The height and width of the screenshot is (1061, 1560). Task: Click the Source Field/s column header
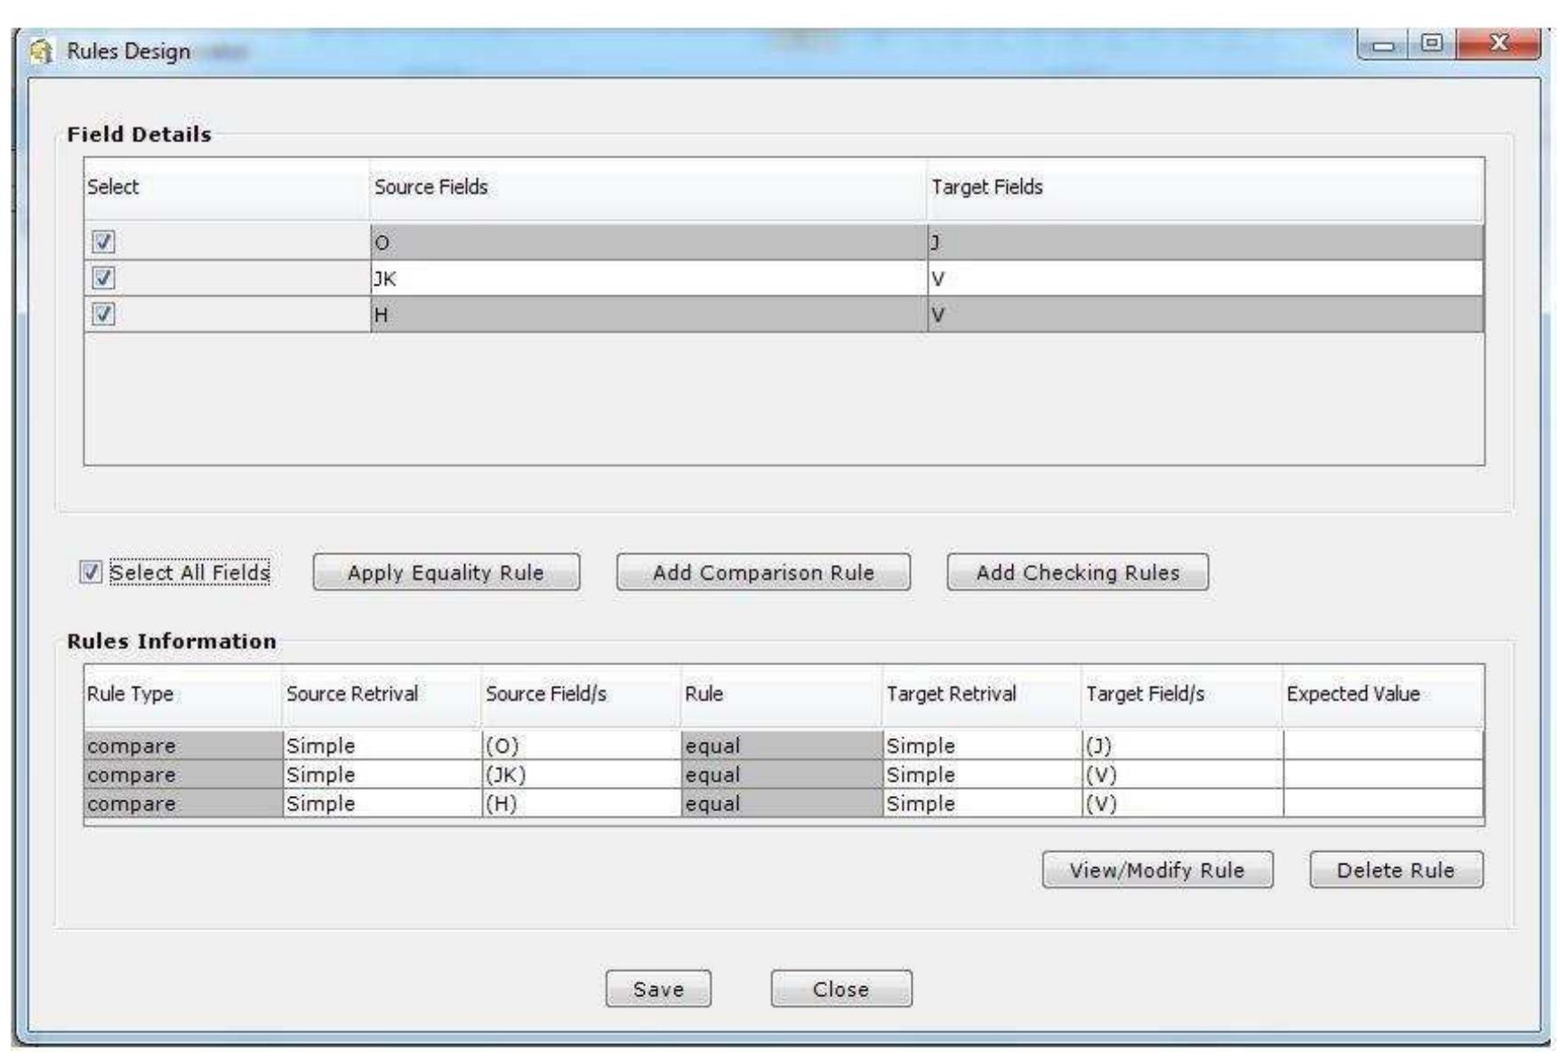pos(581,695)
